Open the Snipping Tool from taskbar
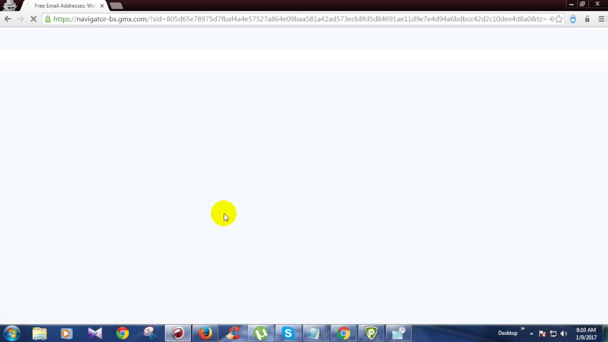This screenshot has height=342, width=608. click(x=150, y=333)
